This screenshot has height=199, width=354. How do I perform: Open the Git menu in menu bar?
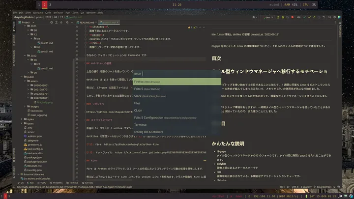tap(83, 13)
